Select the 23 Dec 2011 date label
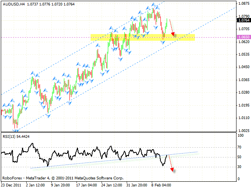Viewport: 251px width, 188px height. tap(11, 184)
